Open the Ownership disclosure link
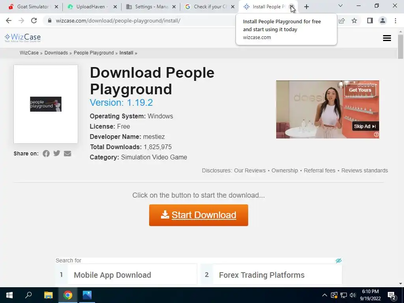This screenshot has height=303, width=404. (284, 170)
